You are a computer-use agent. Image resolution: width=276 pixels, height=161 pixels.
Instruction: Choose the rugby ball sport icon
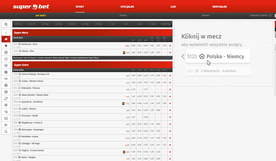pos(6,99)
